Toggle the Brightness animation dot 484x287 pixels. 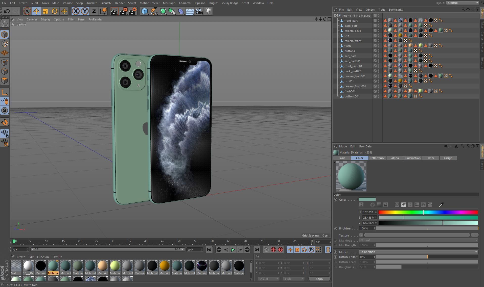coord(335,228)
